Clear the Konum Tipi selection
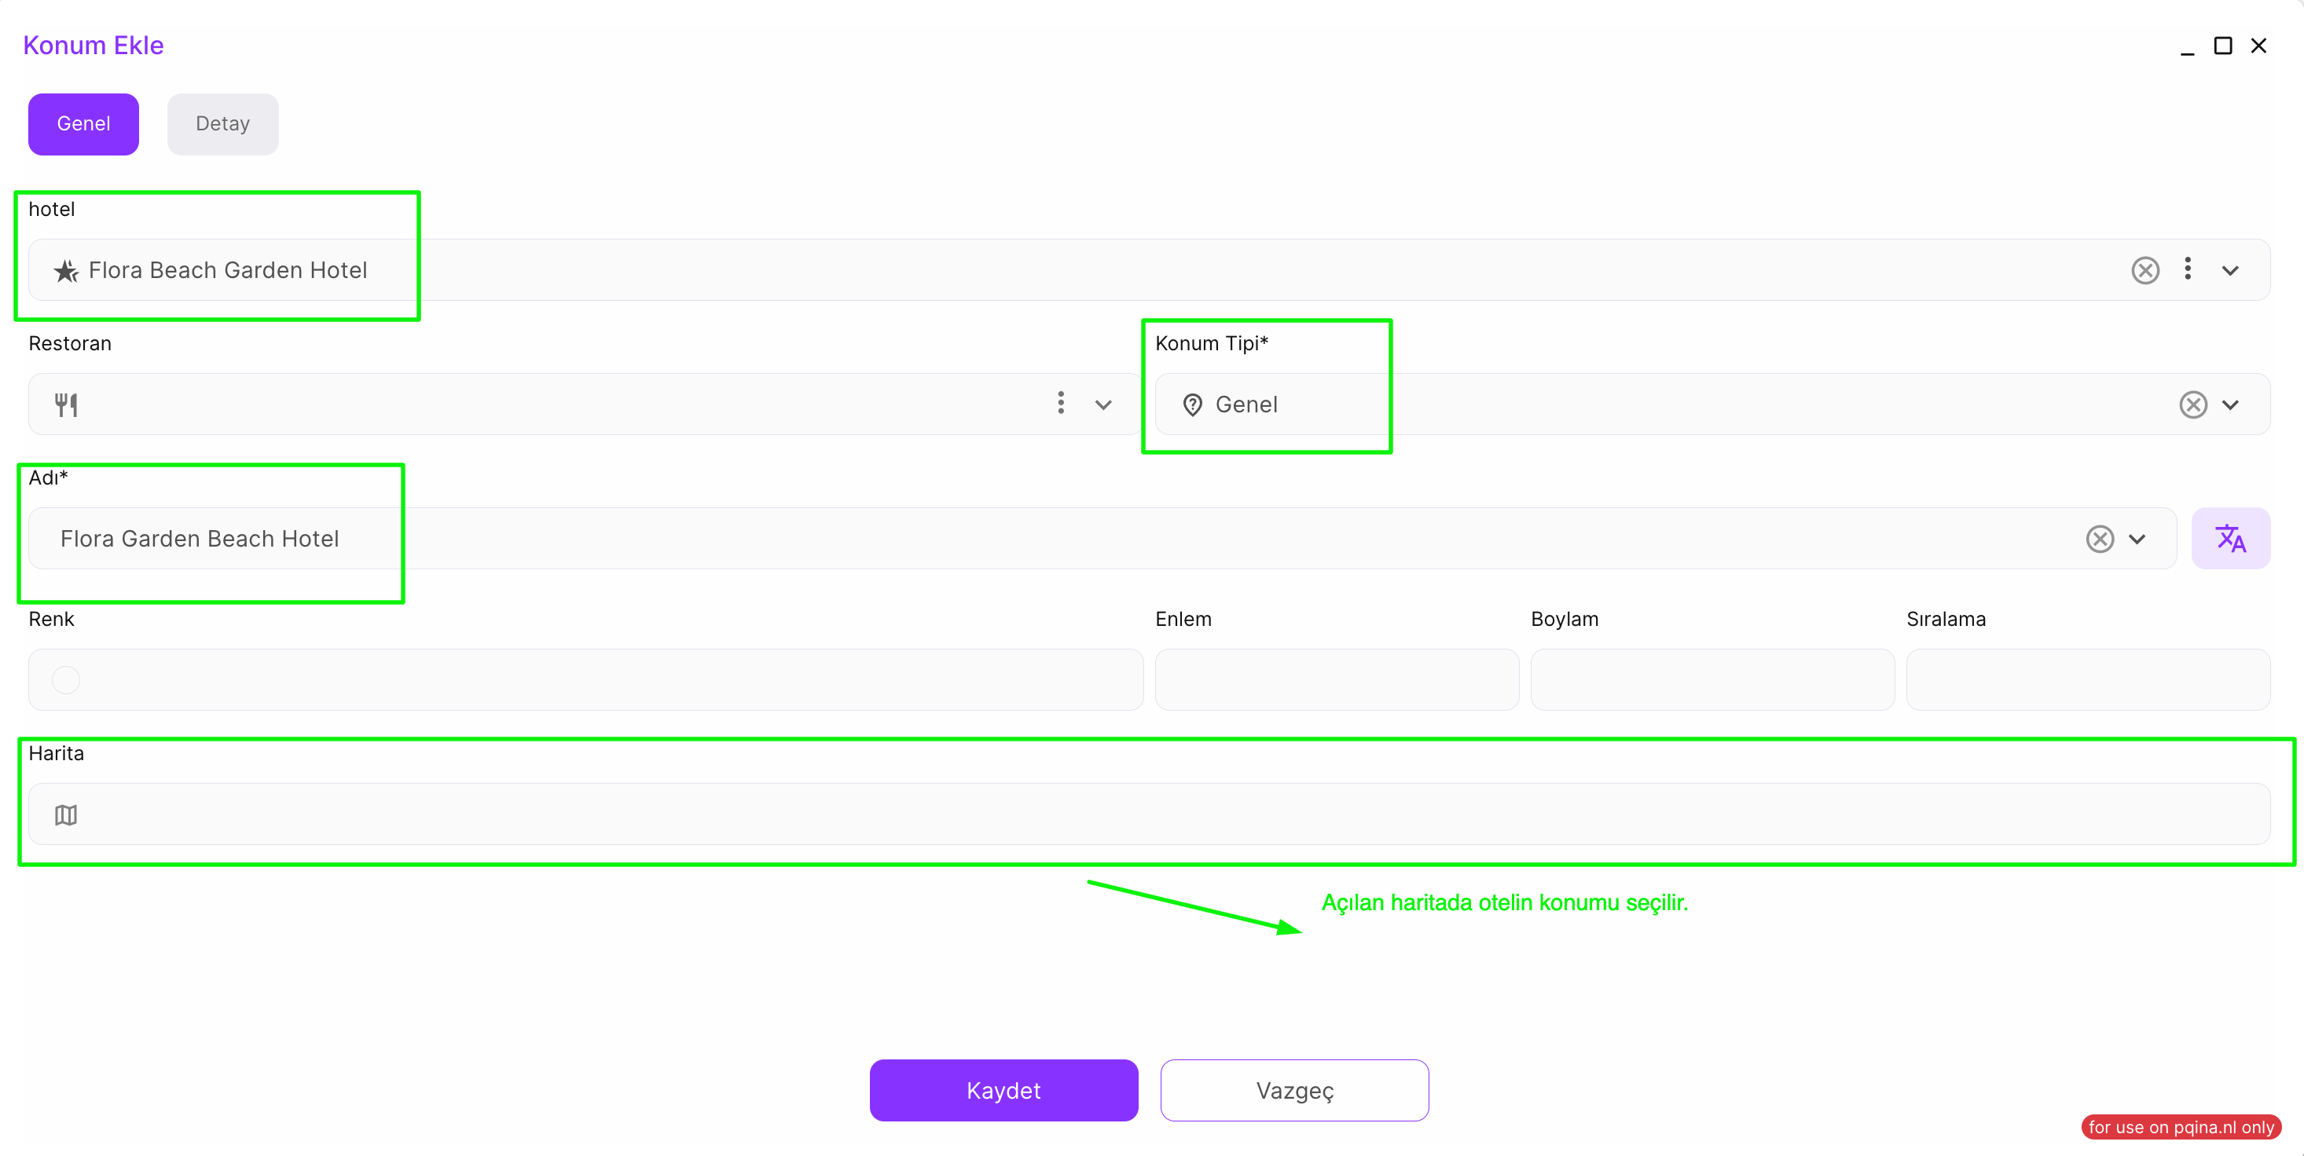 (x=2192, y=405)
